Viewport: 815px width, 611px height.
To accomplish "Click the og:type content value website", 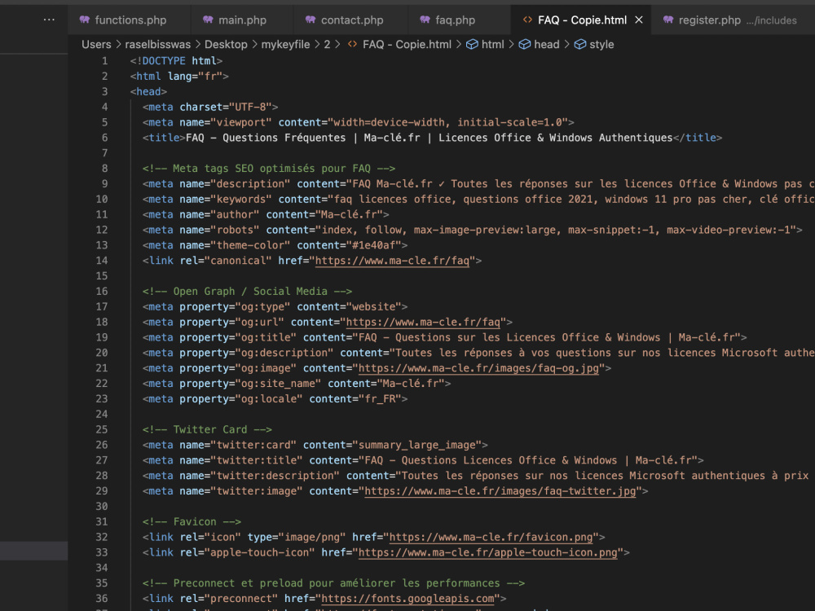I will (x=374, y=307).
